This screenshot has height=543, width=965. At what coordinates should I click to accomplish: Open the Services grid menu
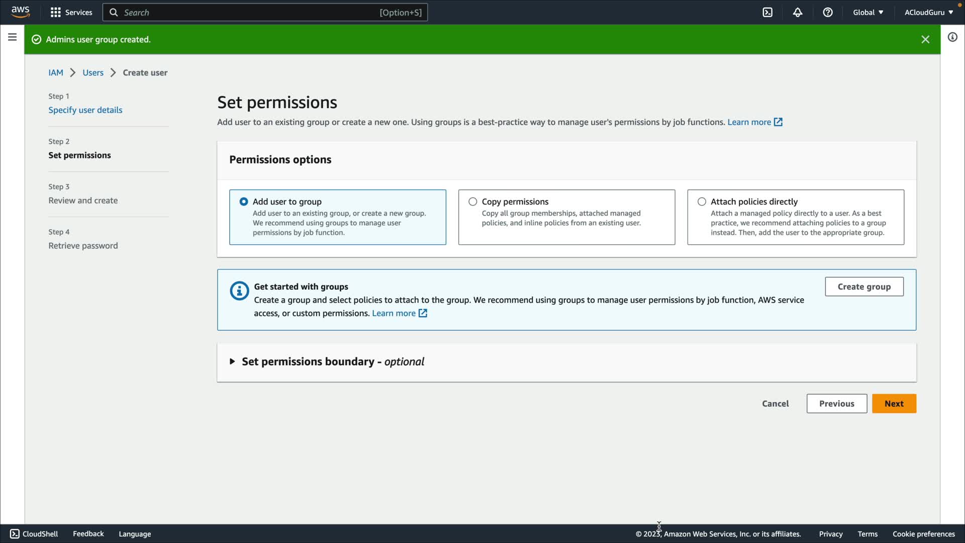71,12
